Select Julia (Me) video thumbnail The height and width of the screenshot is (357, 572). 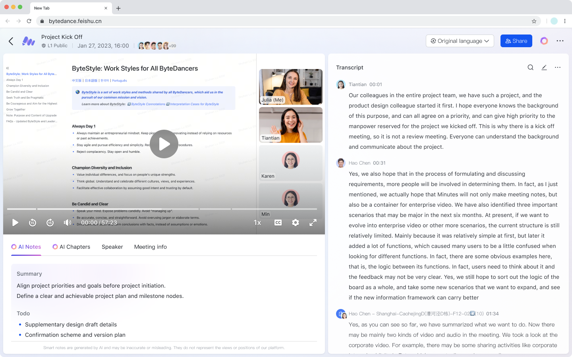pos(291,87)
